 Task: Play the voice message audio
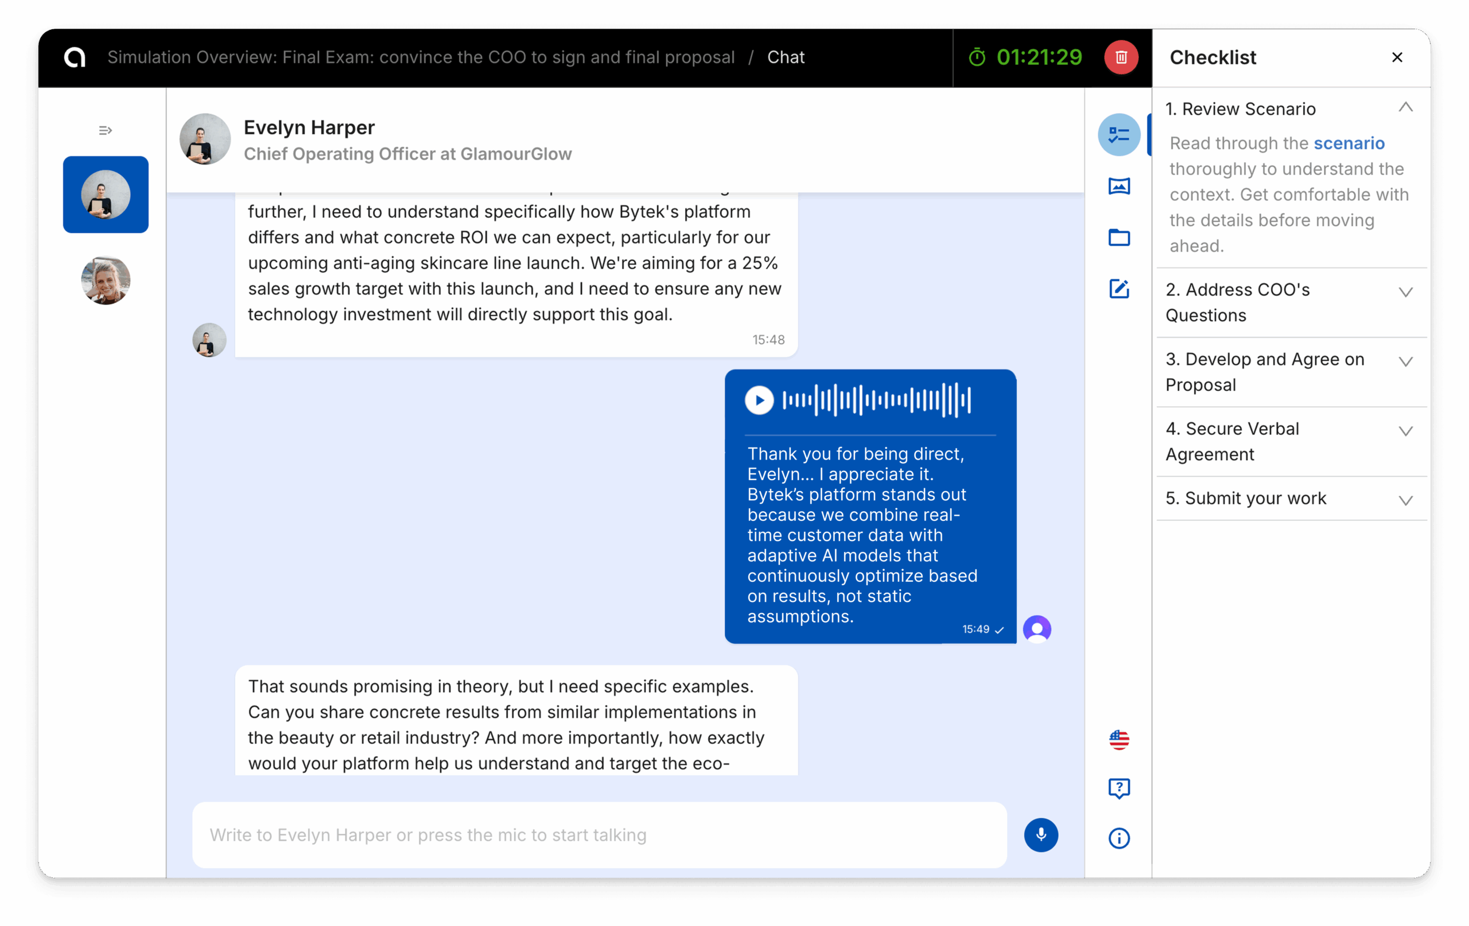(759, 401)
